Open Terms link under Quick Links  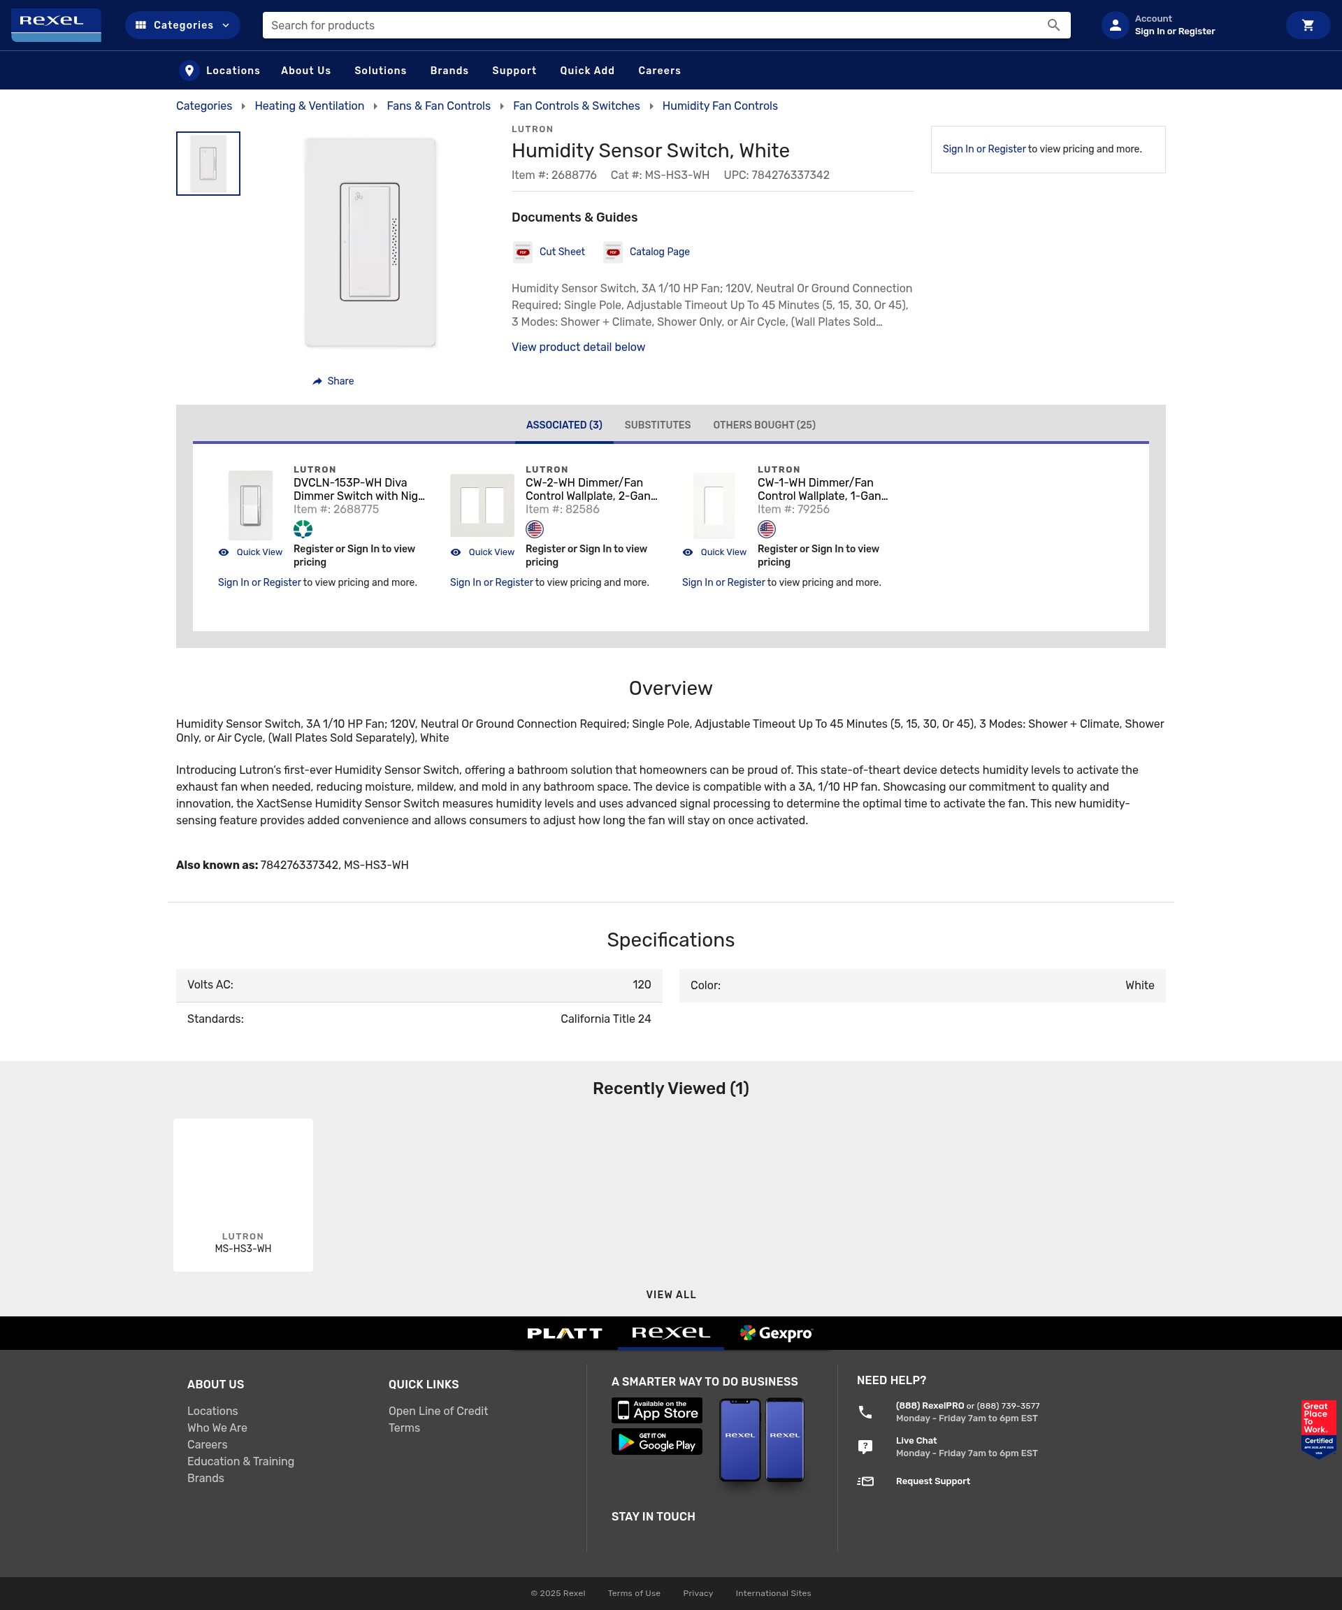(404, 1428)
